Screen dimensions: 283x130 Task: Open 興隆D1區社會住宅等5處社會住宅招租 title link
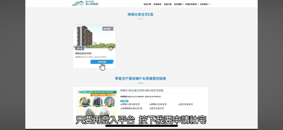(x=142, y=91)
